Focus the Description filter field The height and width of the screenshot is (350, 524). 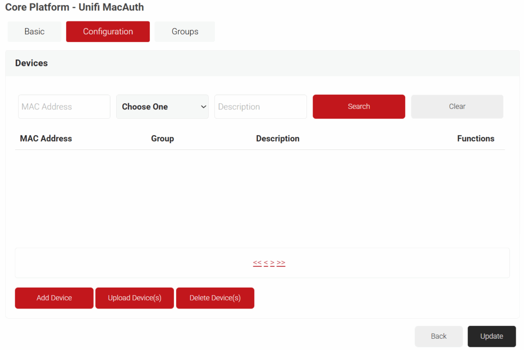click(x=260, y=106)
